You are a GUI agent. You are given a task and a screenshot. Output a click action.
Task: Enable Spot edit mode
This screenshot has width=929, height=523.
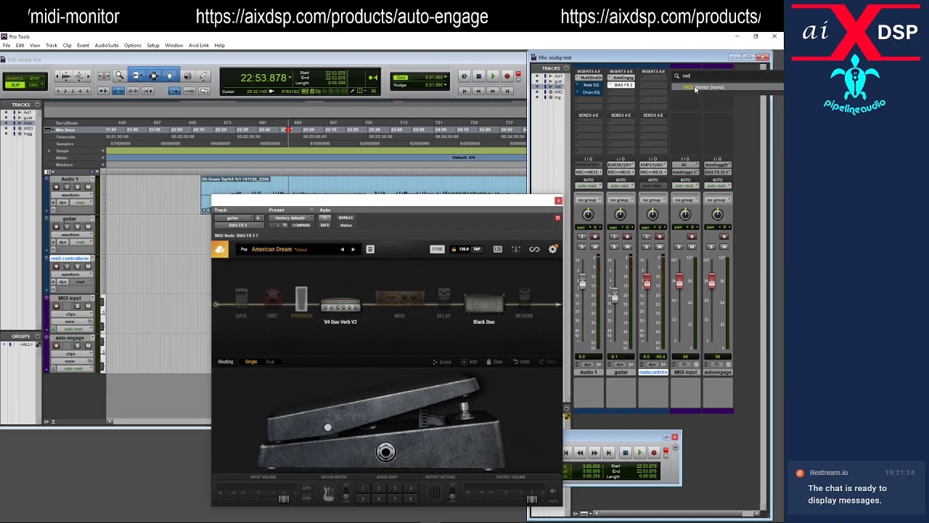(35, 78)
